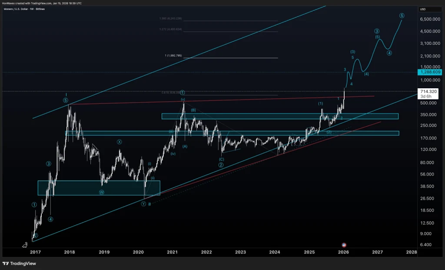Click the TradingView logo at bottom left
445x270 pixels.
19,263
